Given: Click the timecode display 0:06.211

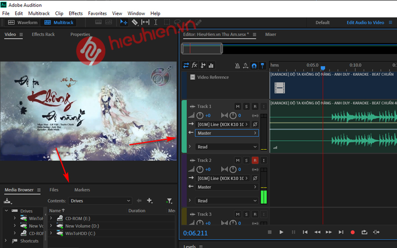Looking at the screenshot, I should [x=195, y=233].
